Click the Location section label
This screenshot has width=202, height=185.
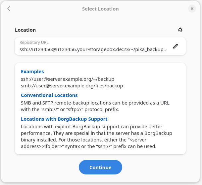(25, 30)
